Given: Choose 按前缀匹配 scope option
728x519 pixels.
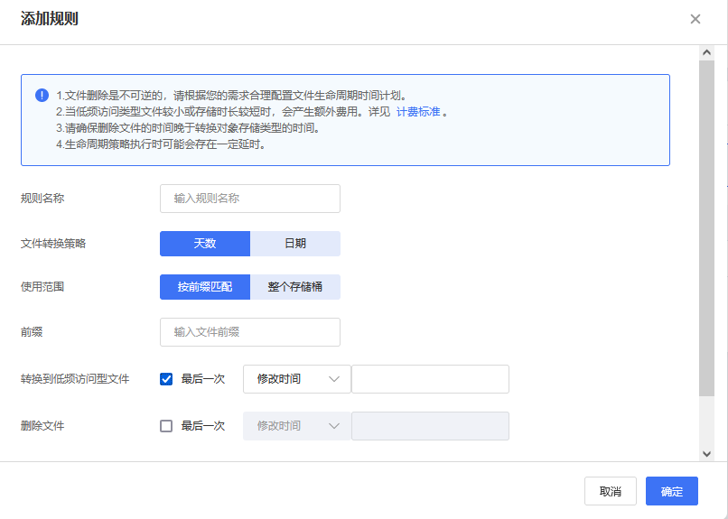Looking at the screenshot, I should pos(205,287).
